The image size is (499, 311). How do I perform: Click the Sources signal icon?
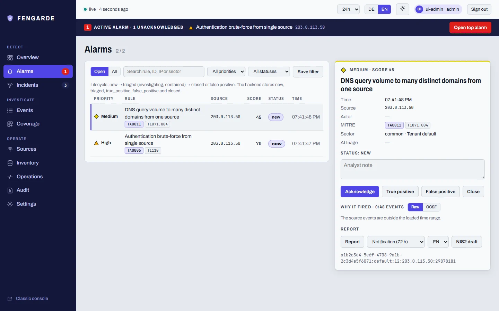point(10,149)
